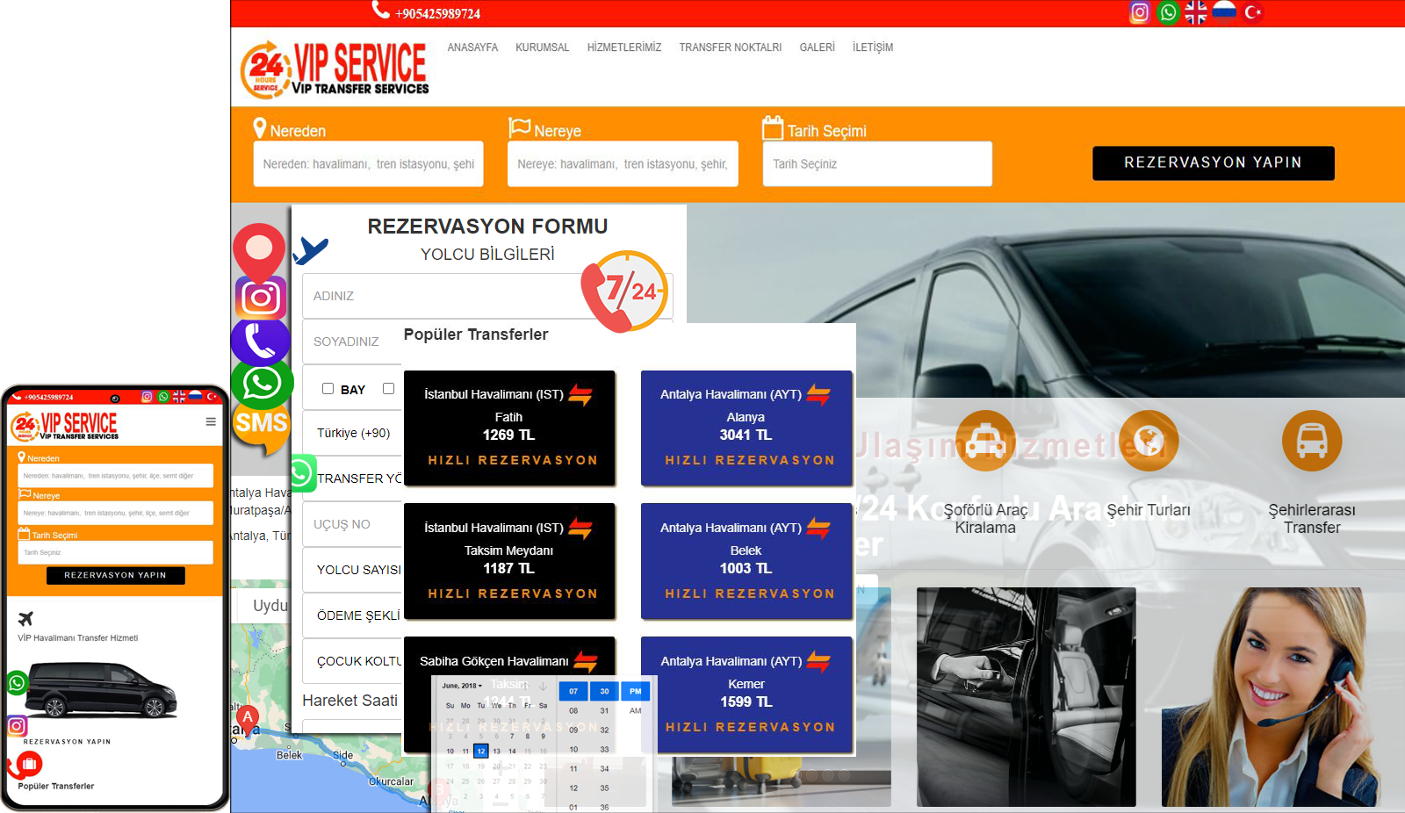This screenshot has width=1405, height=813.
Task: Open the KURUMSAL menu item
Action: pyautogui.click(x=542, y=47)
